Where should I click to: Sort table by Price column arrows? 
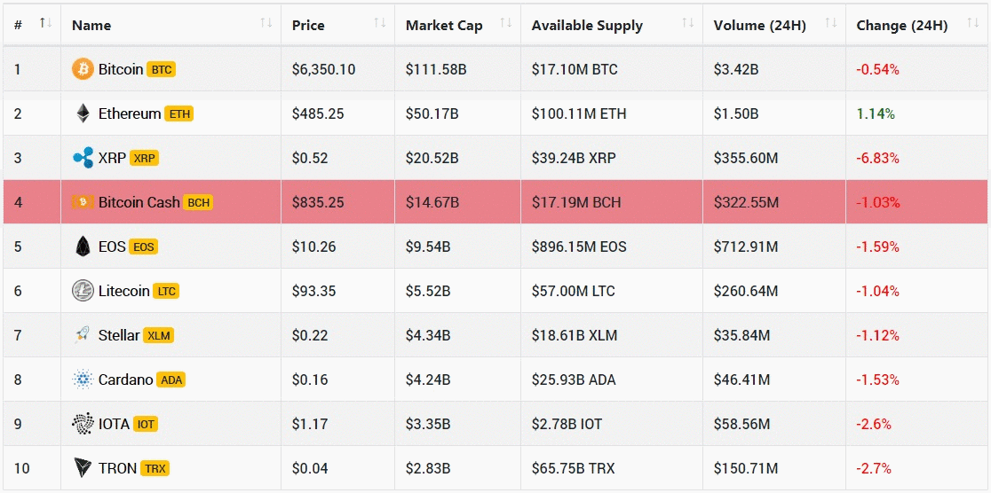point(379,23)
